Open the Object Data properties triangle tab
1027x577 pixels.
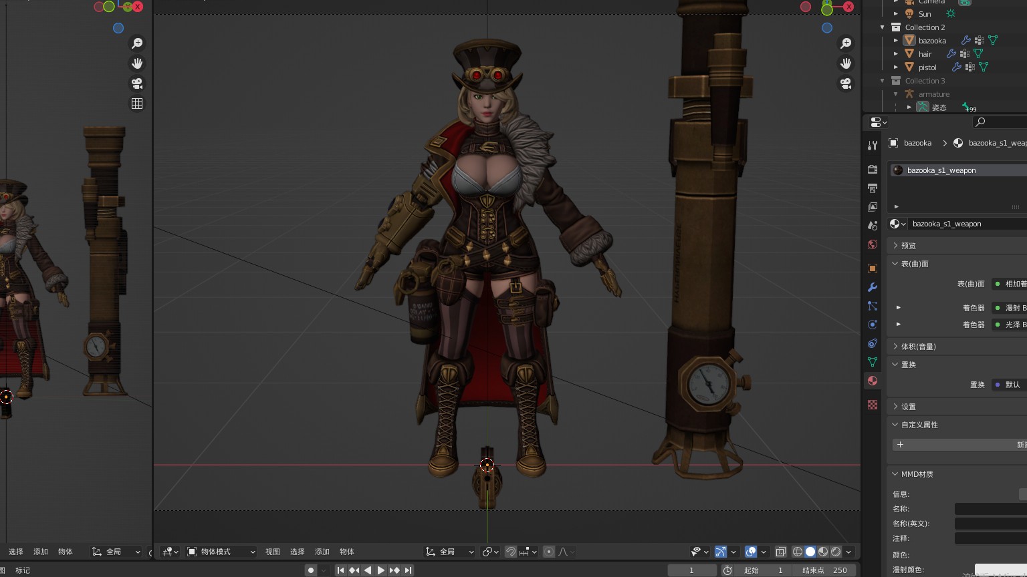click(873, 362)
